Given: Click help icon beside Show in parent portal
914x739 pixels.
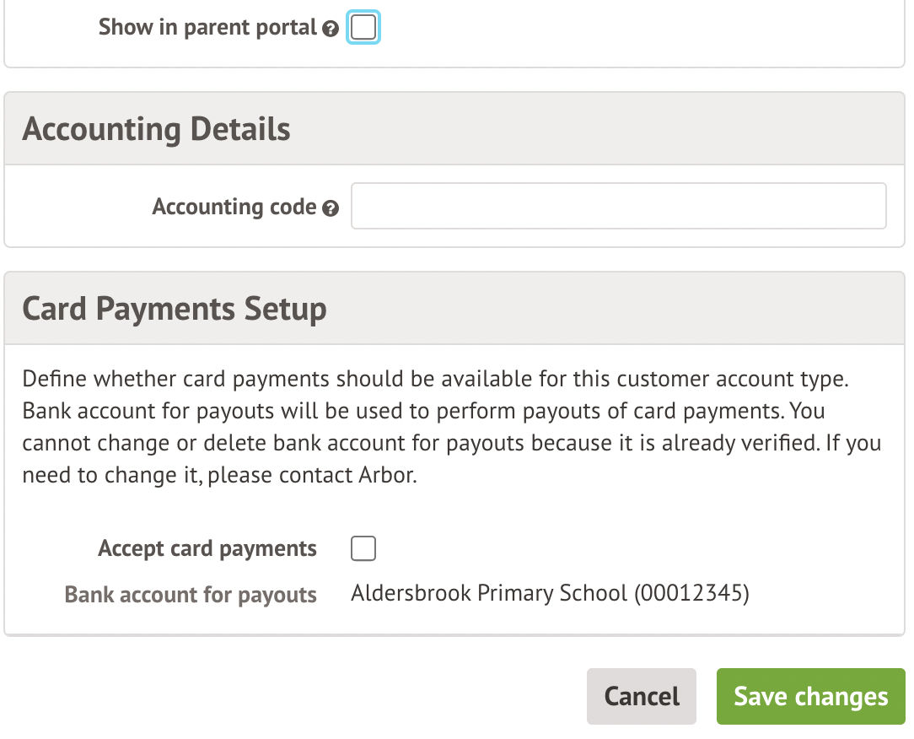Looking at the screenshot, I should 331,29.
